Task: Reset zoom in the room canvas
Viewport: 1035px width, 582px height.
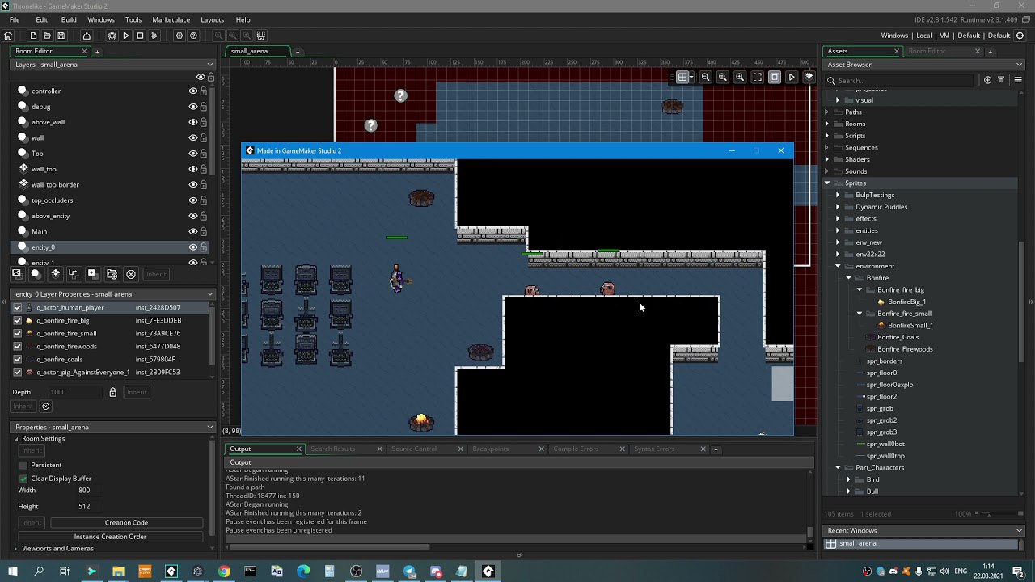Action: 723,77
